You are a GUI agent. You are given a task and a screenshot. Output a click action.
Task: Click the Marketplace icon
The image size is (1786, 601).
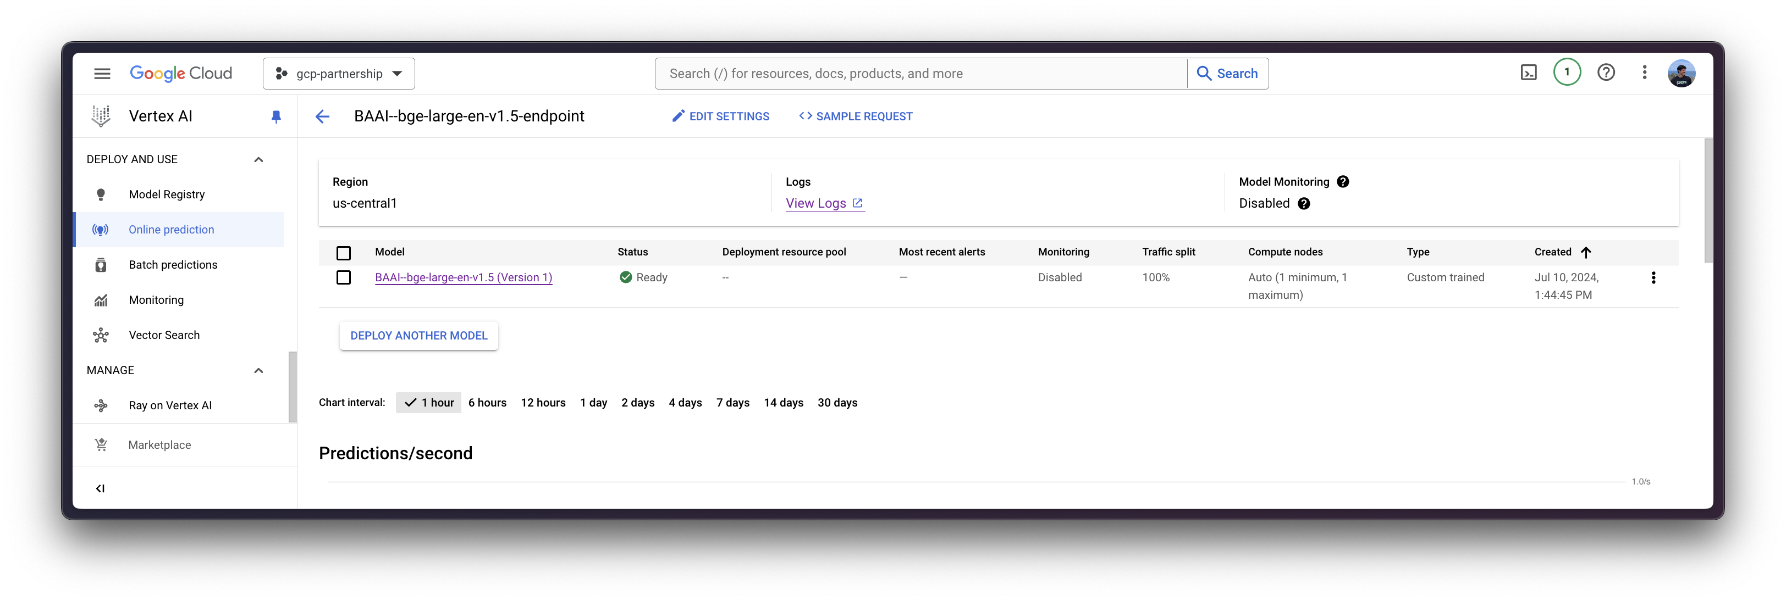coord(100,445)
